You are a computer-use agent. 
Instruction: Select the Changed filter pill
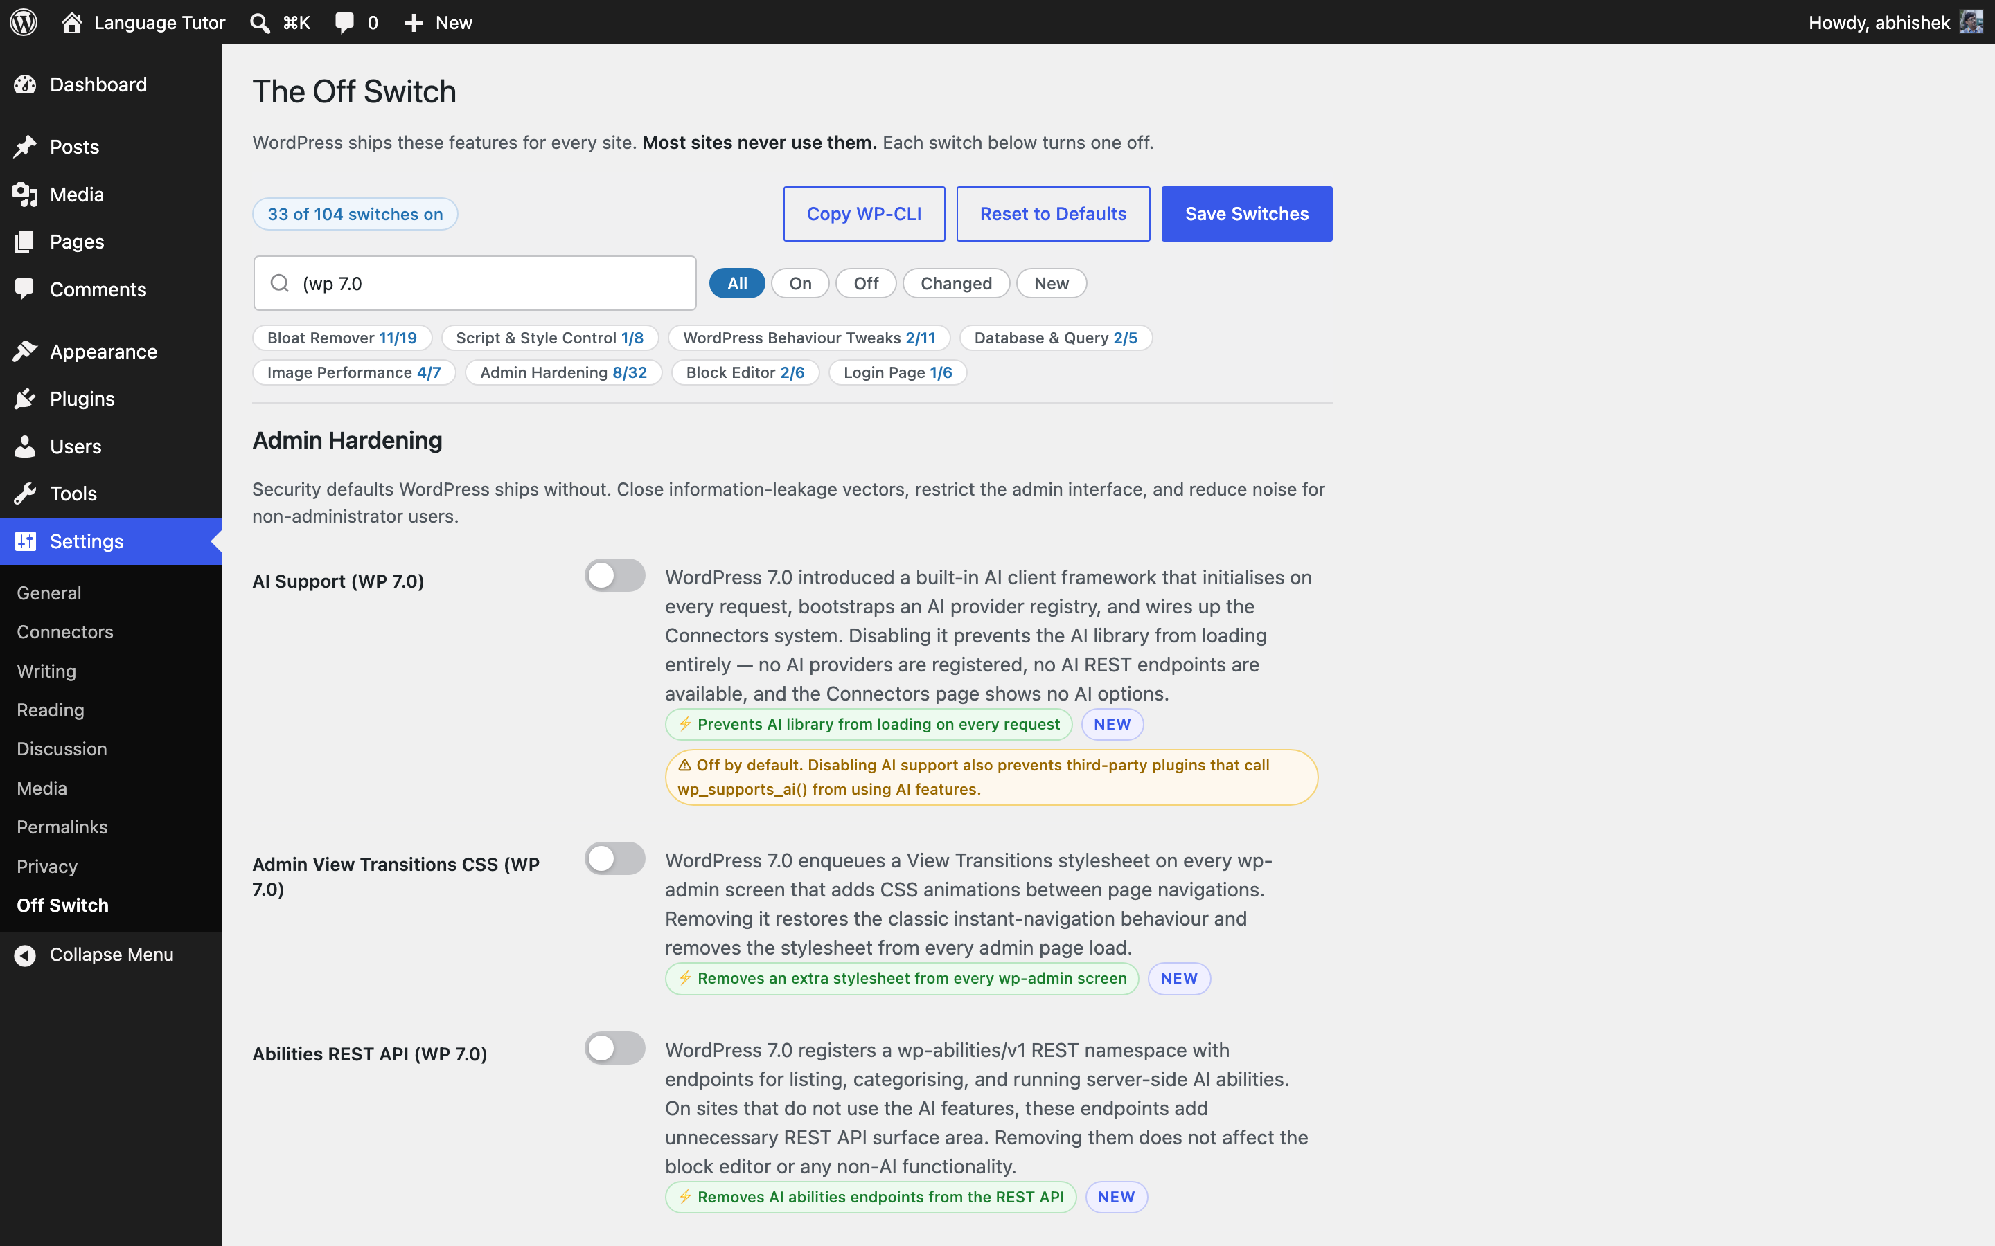[956, 284]
